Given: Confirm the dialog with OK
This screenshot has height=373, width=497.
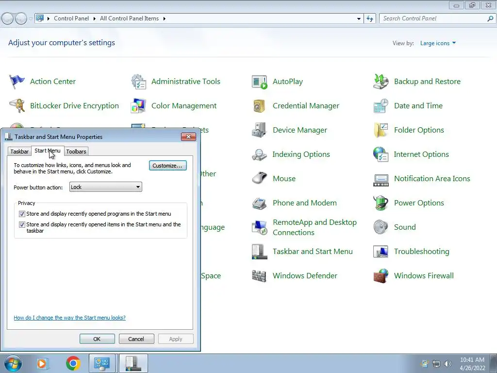Looking at the screenshot, I should point(97,339).
